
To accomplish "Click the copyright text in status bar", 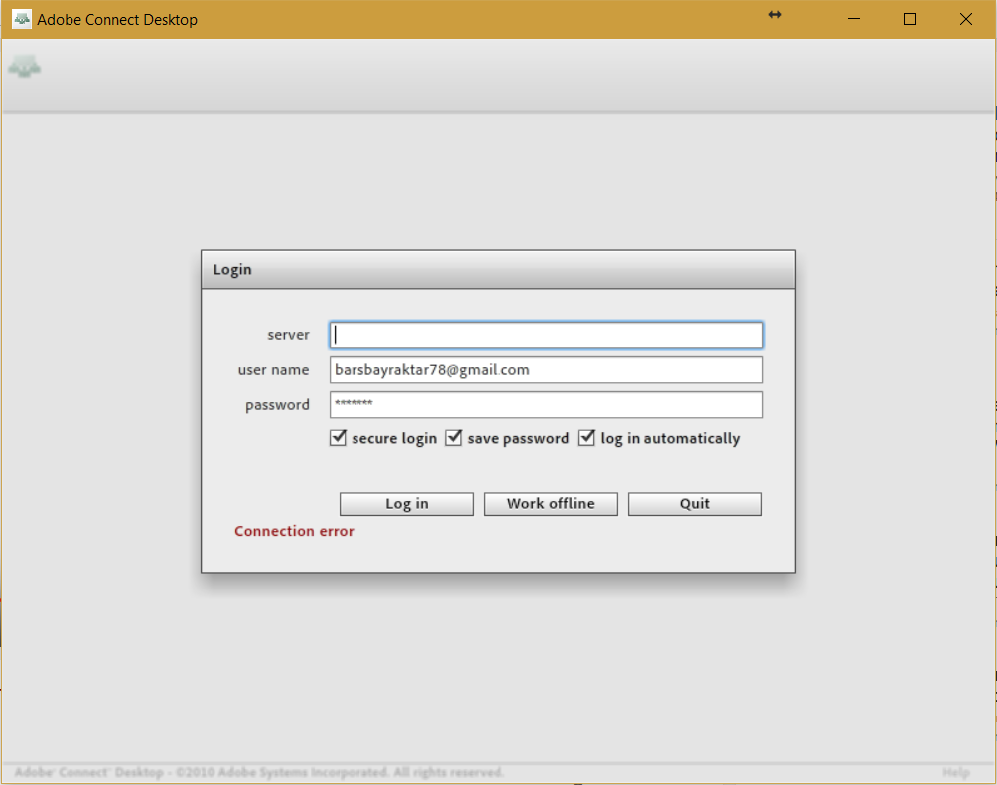I will (x=259, y=772).
